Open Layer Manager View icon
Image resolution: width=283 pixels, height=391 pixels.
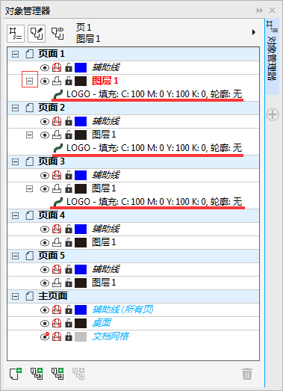click(x=57, y=34)
